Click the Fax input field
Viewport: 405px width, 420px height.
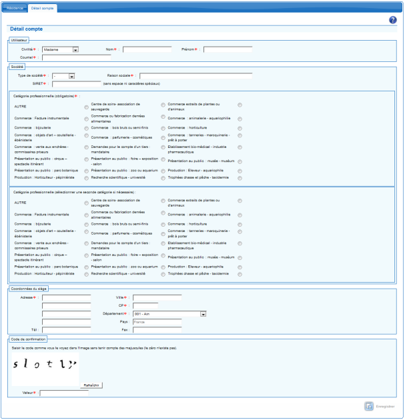click(157, 330)
